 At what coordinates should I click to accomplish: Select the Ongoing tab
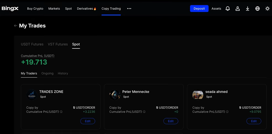[47, 73]
